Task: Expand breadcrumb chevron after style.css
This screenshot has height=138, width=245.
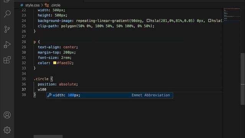Action: click(x=42, y=5)
